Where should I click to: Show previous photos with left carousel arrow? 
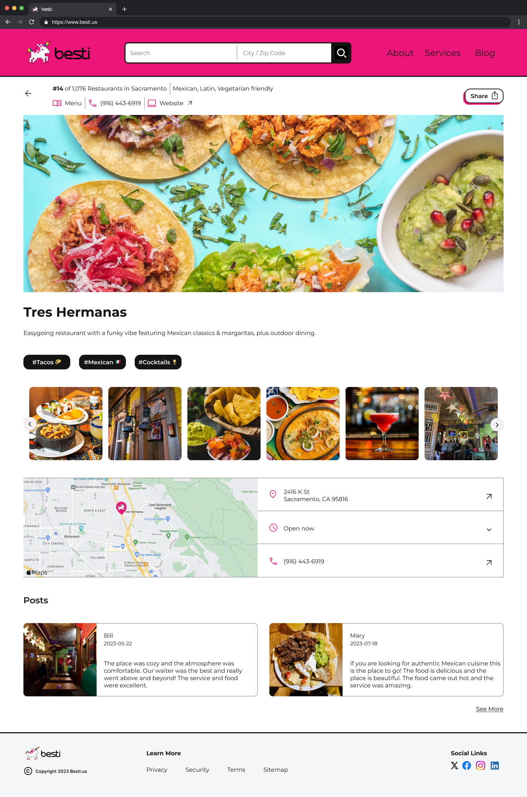point(30,424)
